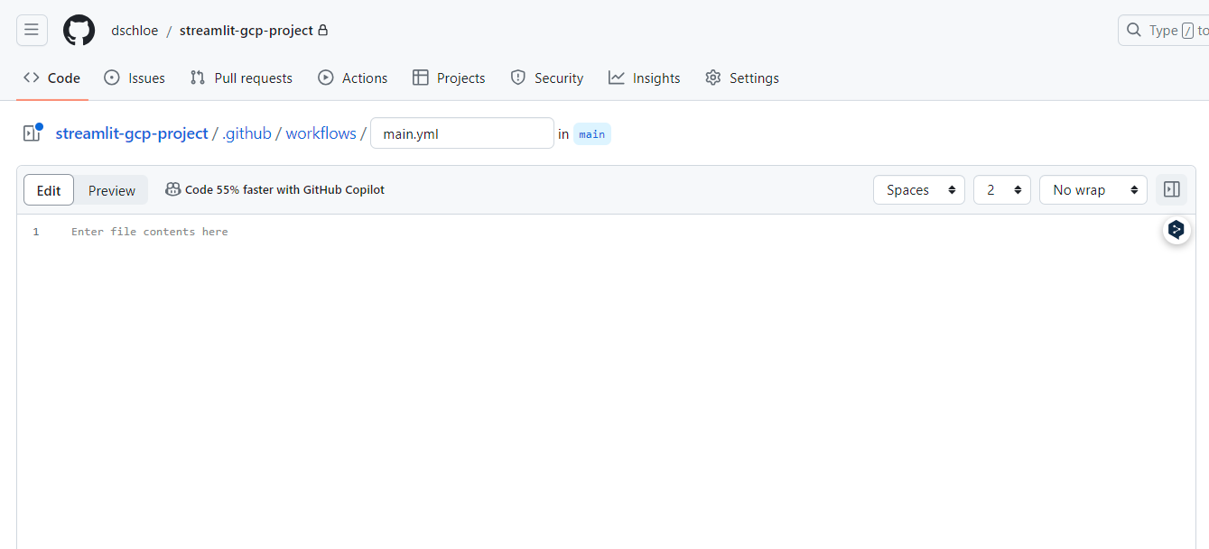
Task: Click streamlit-gcp-project breadcrumb link
Action: 132,133
